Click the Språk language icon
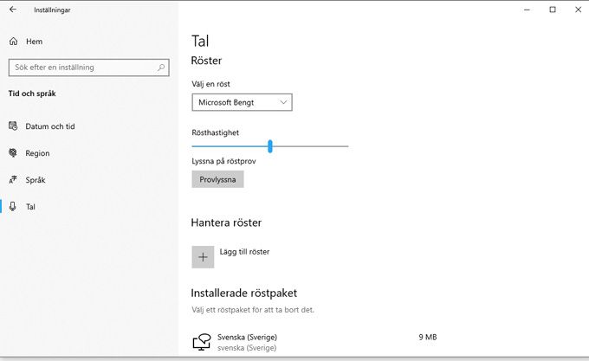This screenshot has height=361, width=589. point(13,180)
